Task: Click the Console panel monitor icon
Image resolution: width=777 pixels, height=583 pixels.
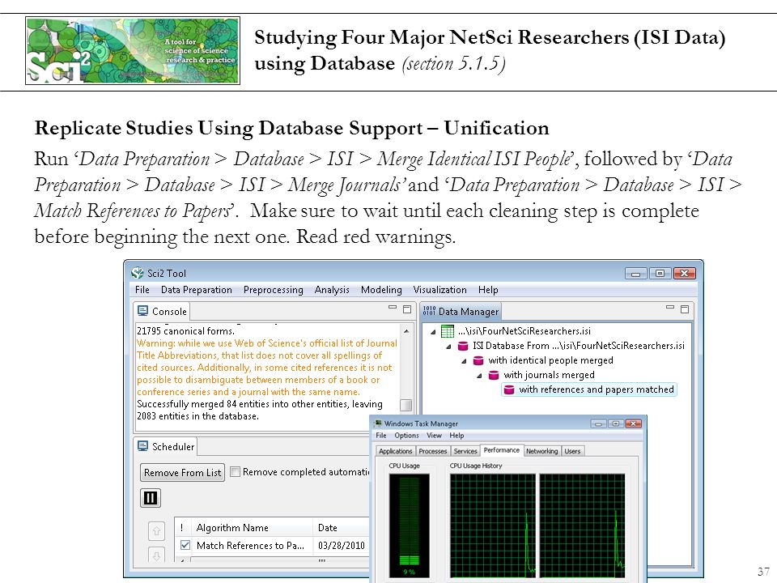Action: 142,311
